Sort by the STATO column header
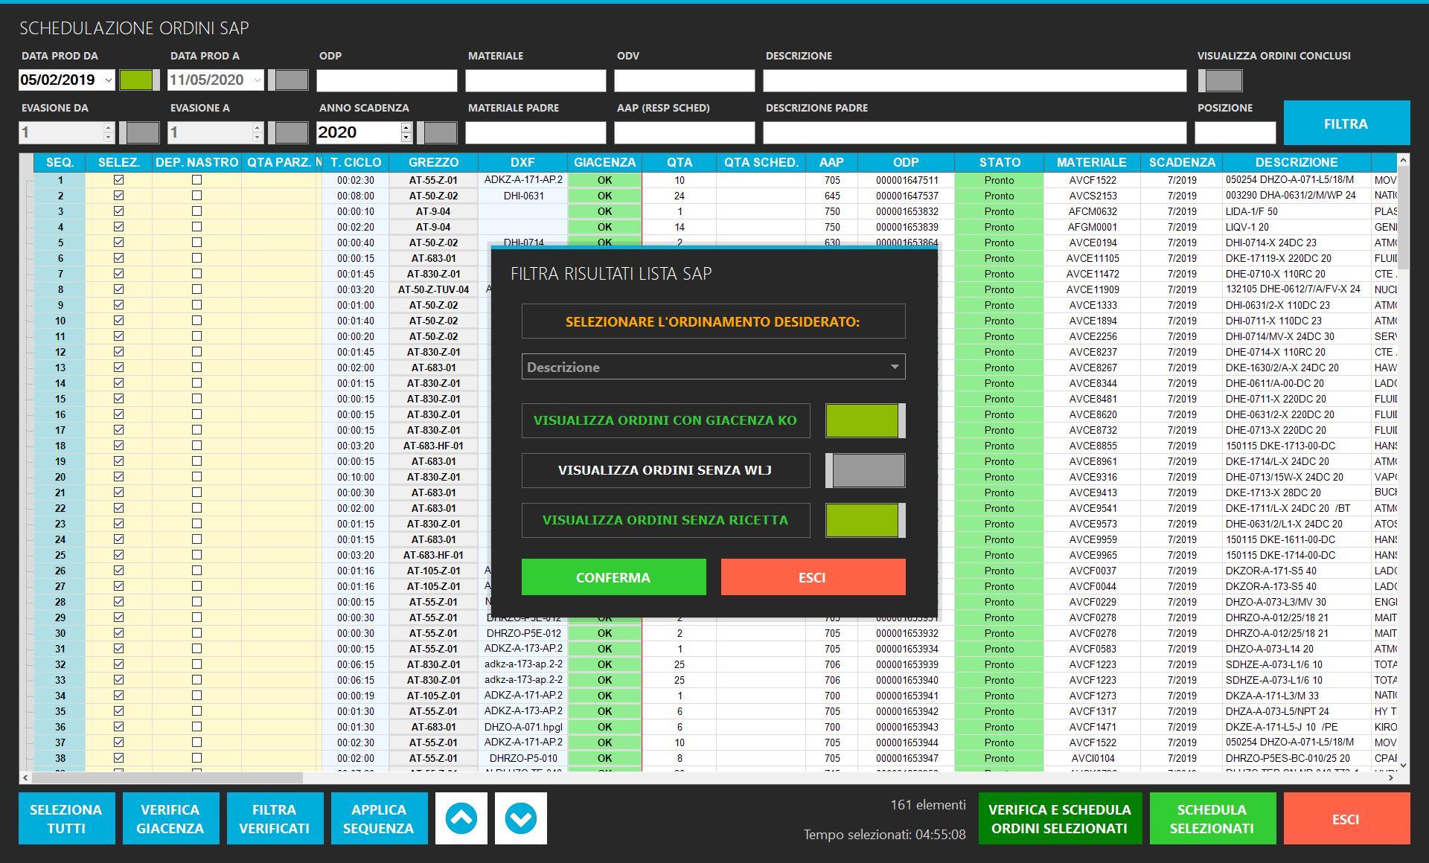This screenshot has height=863, width=1429. 1000,162
